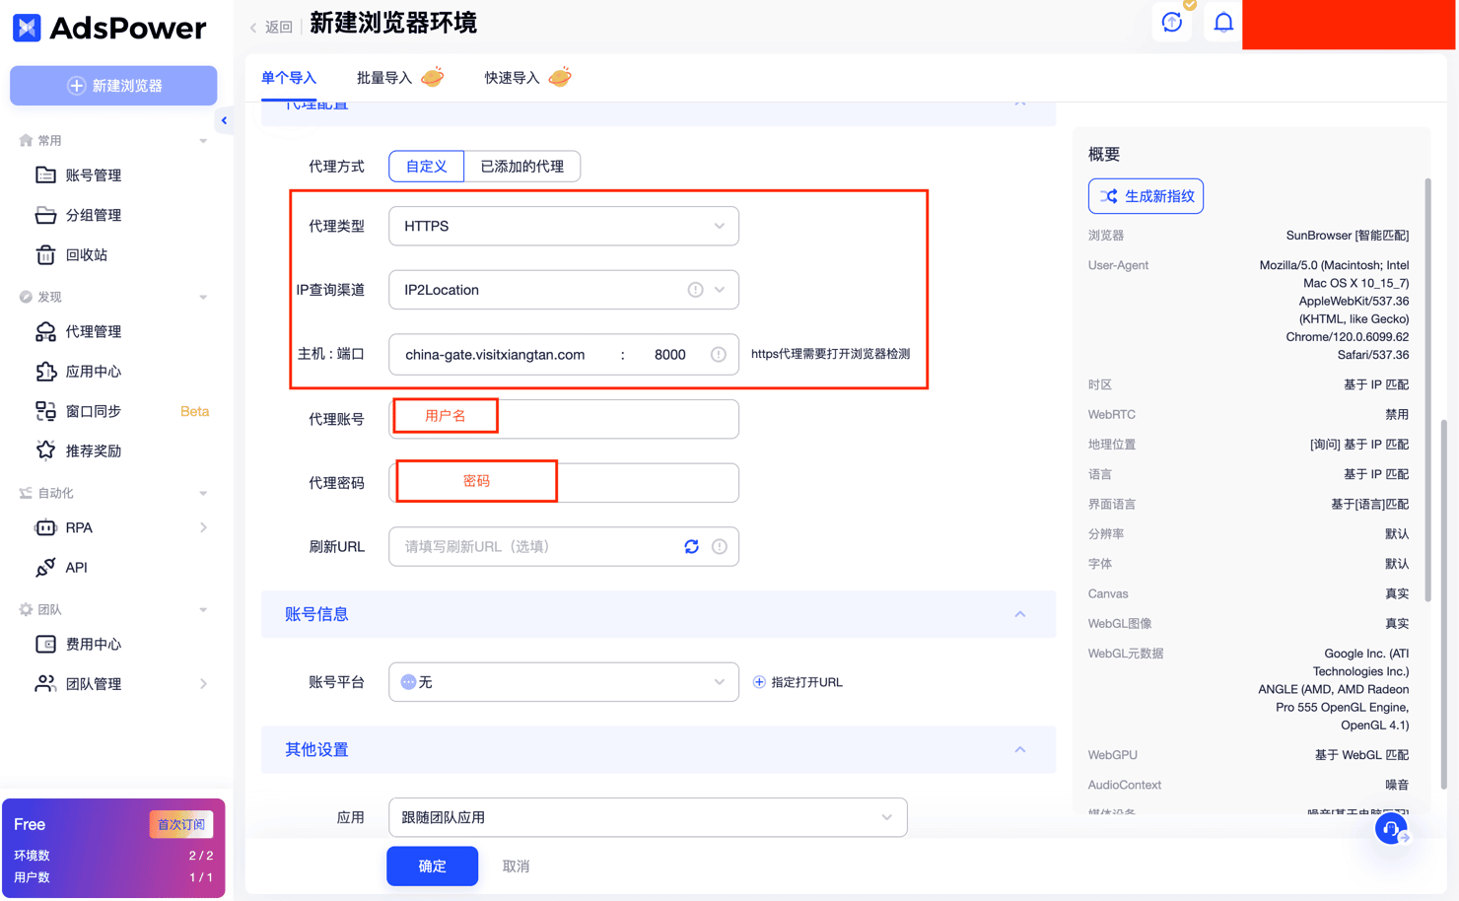The width and height of the screenshot is (1459, 901).
Task: Open the 应用 跟随团队应用 dropdown
Action: [648, 817]
